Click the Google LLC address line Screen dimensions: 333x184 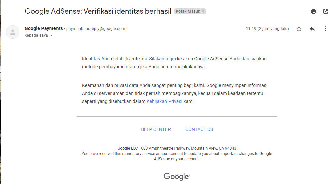click(177, 148)
